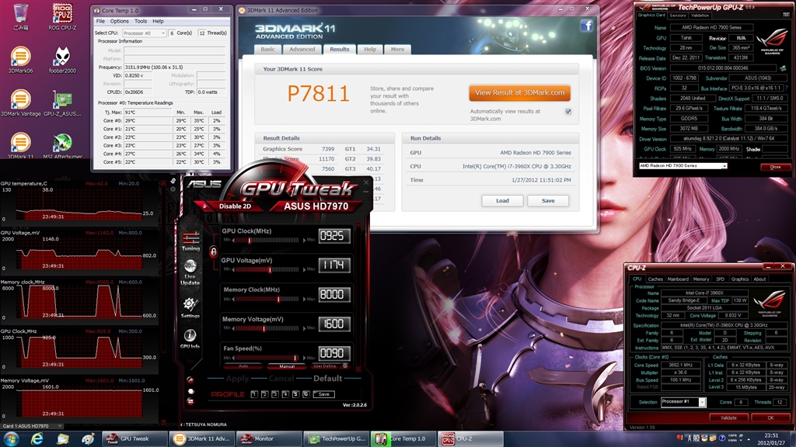The width and height of the screenshot is (796, 447).
Task: Open Live Update in GPU Tweak
Action: [190, 272]
